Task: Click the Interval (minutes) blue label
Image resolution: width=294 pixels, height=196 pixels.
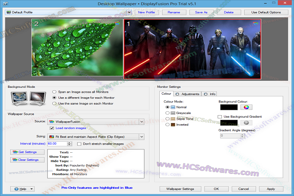Action: pyautogui.click(x=33, y=144)
